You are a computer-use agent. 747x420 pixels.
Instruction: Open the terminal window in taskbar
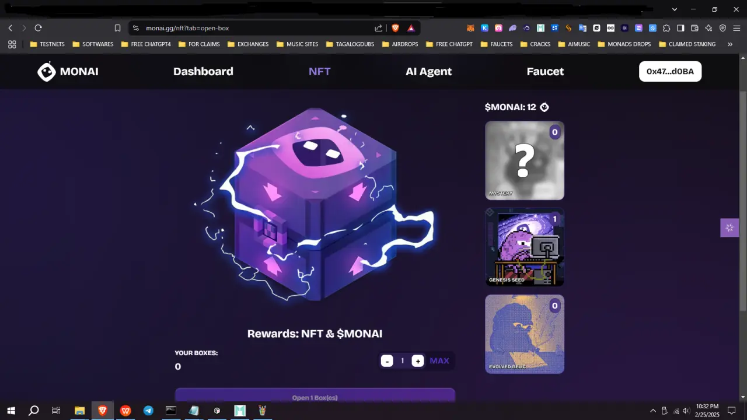tap(170, 411)
